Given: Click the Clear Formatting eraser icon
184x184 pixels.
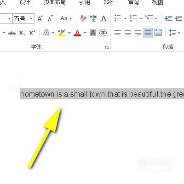Looking at the screenshot, I should 83,18.
